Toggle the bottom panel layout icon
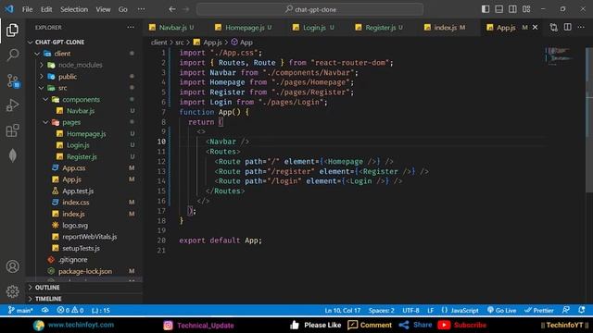 tap(499, 9)
